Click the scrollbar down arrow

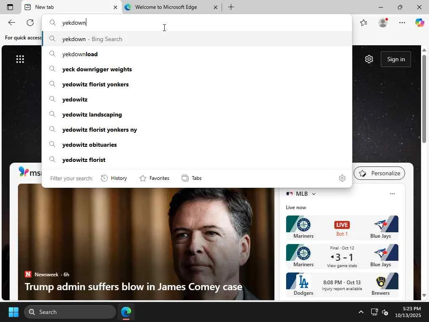tap(424, 296)
